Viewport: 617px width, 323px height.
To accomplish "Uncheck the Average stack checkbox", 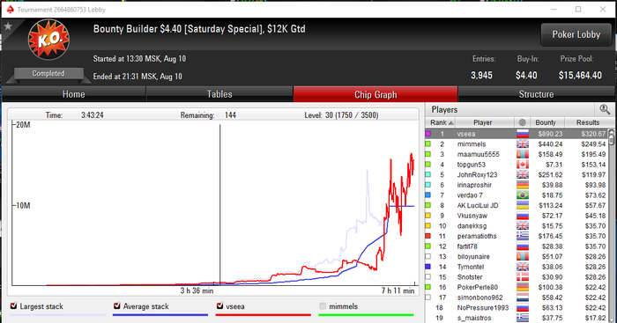I will pyautogui.click(x=117, y=305).
